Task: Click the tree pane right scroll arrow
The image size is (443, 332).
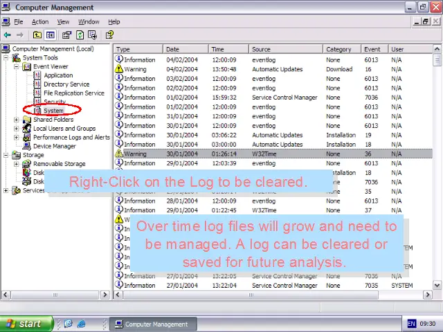Action: click(105, 295)
